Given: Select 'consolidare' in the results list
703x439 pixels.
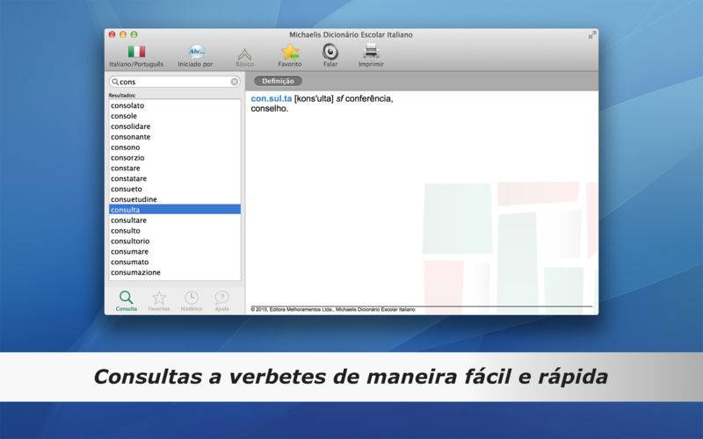Looking at the screenshot, I should tap(175, 126).
